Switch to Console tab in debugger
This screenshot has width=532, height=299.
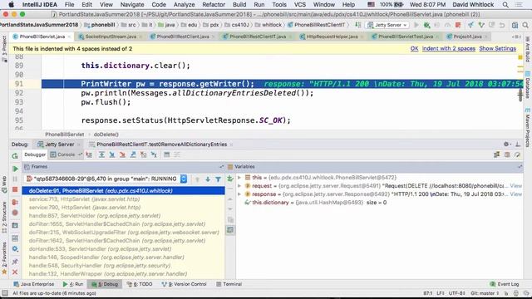coord(66,154)
